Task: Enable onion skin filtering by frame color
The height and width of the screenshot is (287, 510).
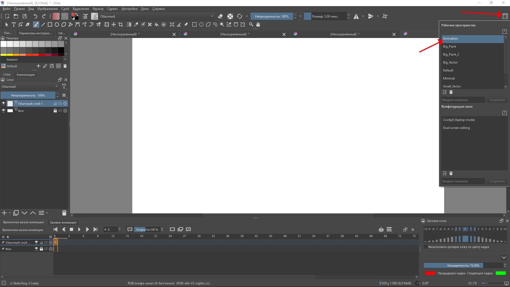Action: coord(425,247)
